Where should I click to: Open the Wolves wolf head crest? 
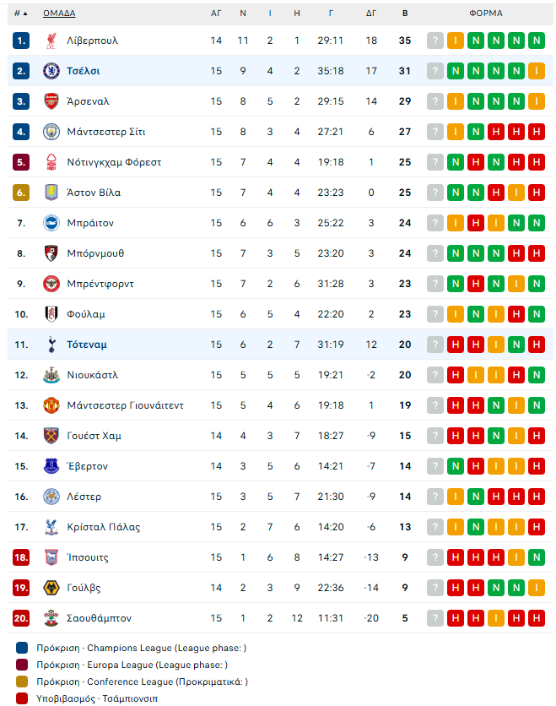click(51, 588)
